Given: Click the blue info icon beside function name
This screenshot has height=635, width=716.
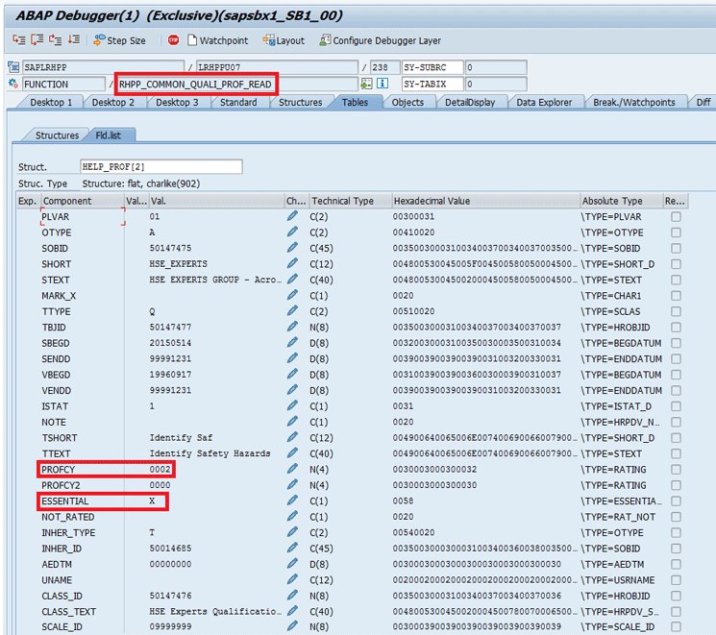Looking at the screenshot, I should tap(382, 84).
